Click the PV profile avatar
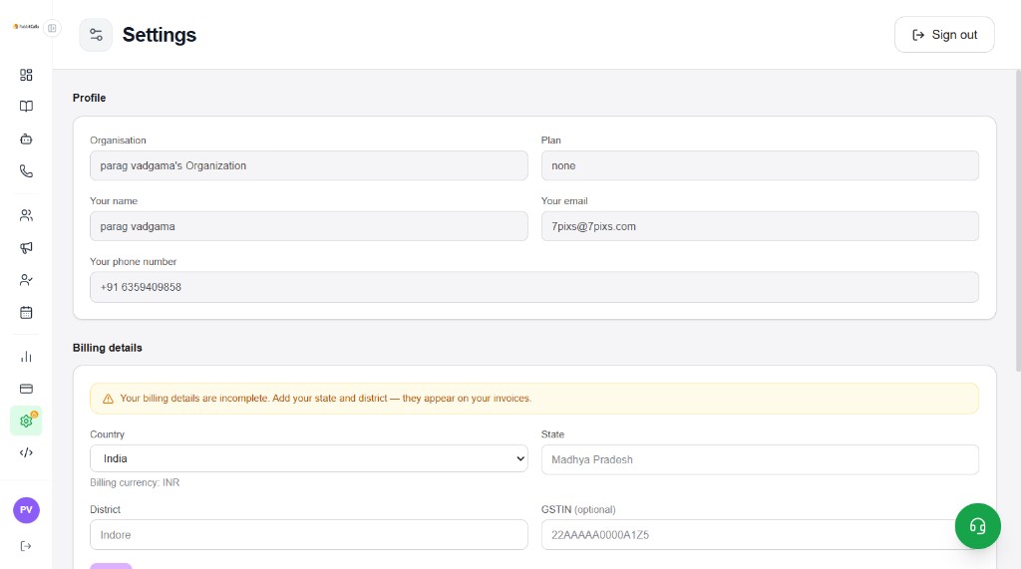The image size is (1021, 569). [26, 510]
